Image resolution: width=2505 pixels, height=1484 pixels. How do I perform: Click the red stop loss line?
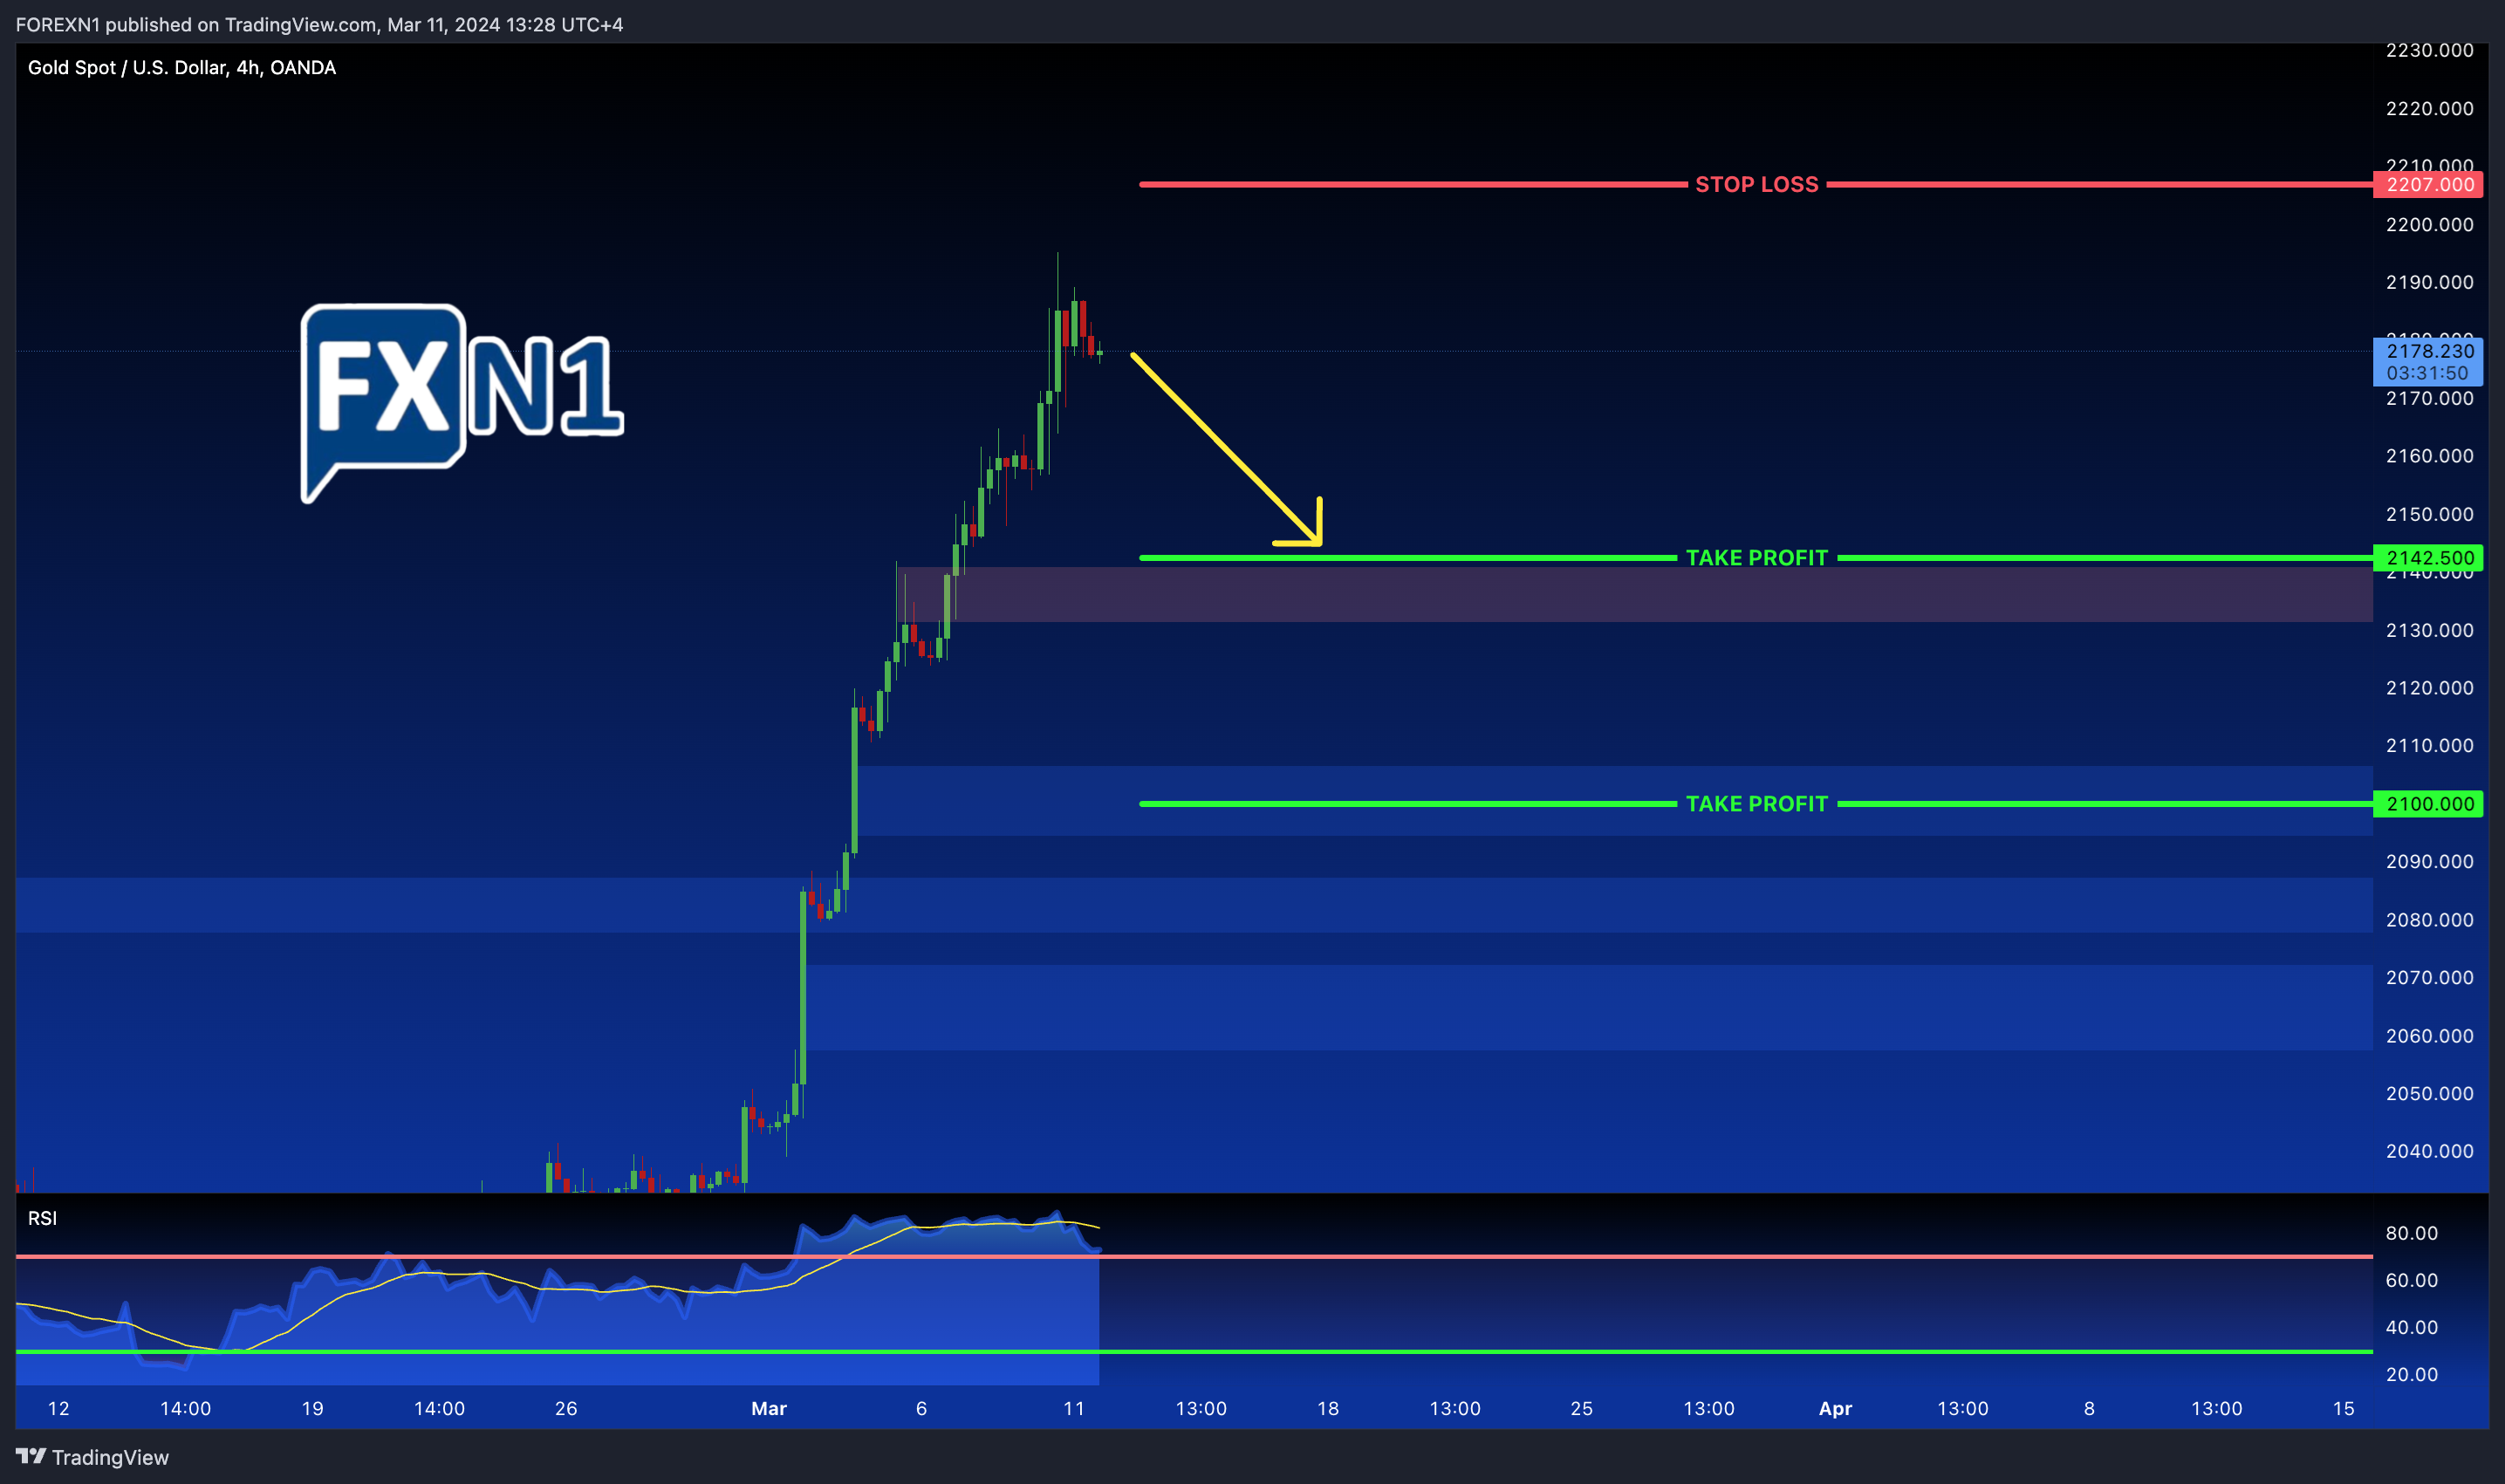coord(1413,184)
